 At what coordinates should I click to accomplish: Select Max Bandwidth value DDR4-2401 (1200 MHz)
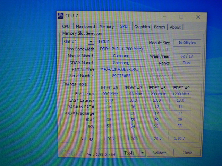click(x=121, y=49)
